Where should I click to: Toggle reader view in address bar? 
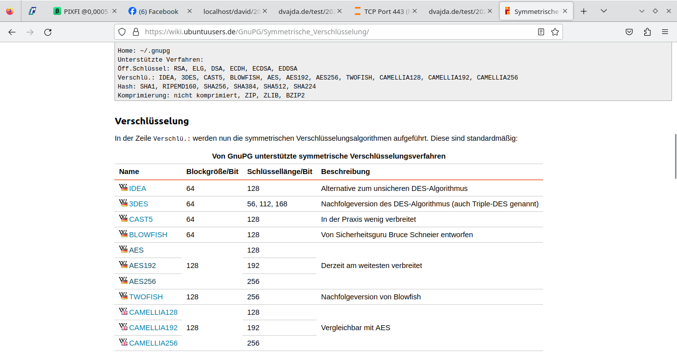[541, 32]
